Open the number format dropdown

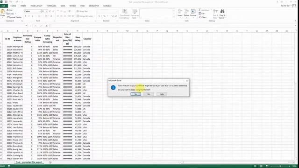tap(117, 11)
